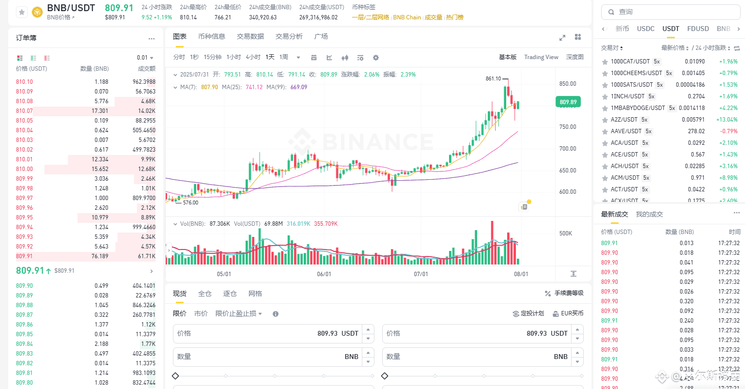Viewport: 745px width, 389px height.
Task: Click the chart display options icon
Action: coord(360,58)
